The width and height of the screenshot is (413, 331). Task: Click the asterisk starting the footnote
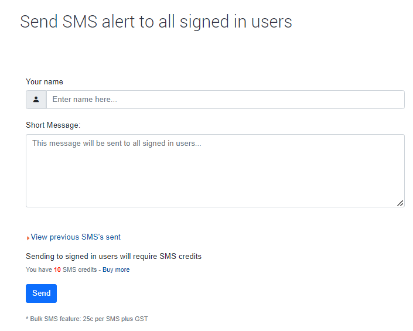pyautogui.click(x=27, y=319)
